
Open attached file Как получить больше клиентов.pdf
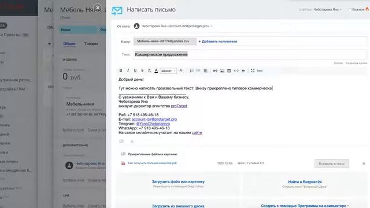[152, 163]
